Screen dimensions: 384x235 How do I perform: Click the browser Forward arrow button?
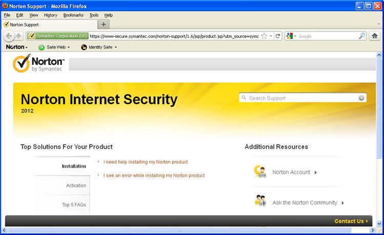coord(18,36)
